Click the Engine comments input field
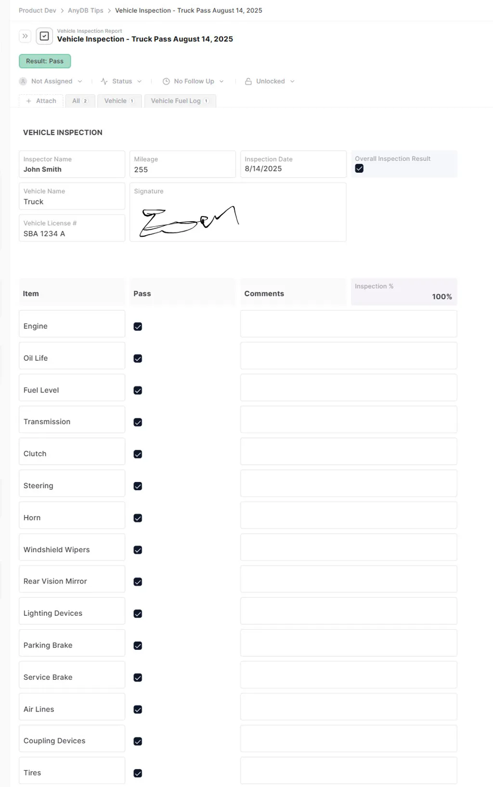Screen dimensions: 493x787 coord(348,324)
